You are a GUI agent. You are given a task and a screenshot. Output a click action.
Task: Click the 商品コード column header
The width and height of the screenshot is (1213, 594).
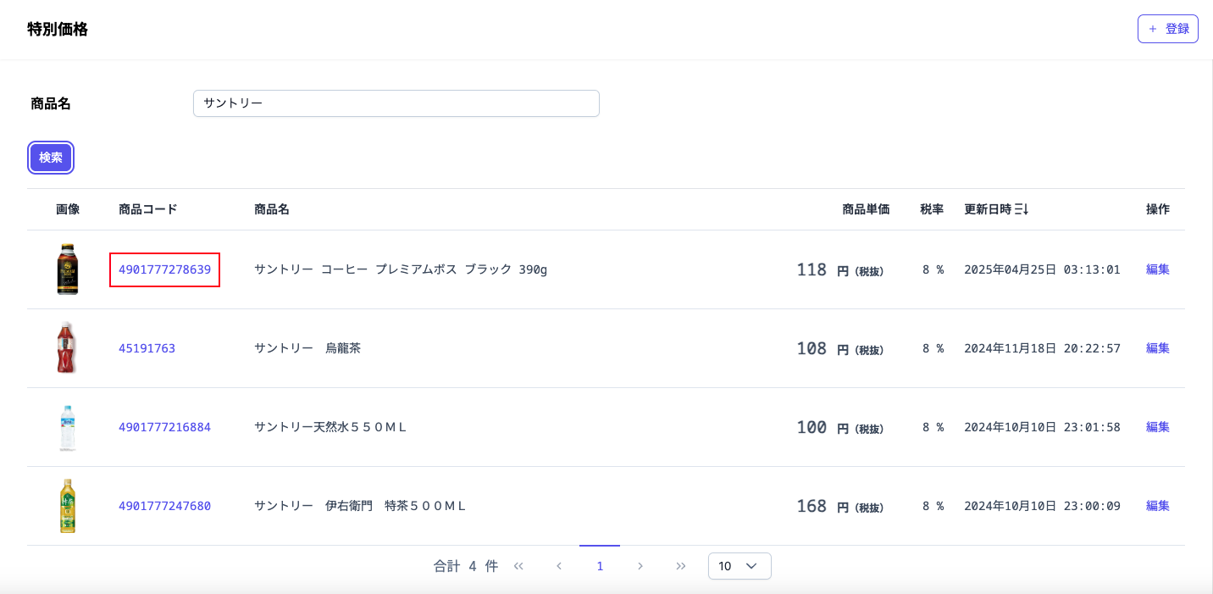coord(148,209)
